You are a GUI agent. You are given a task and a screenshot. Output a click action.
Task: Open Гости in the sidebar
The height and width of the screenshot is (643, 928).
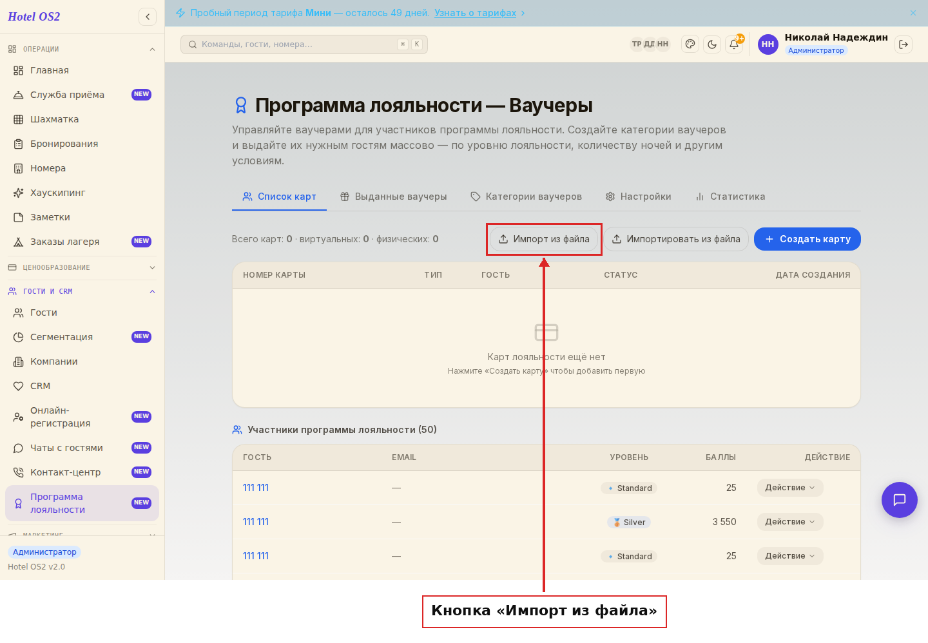(x=82, y=312)
